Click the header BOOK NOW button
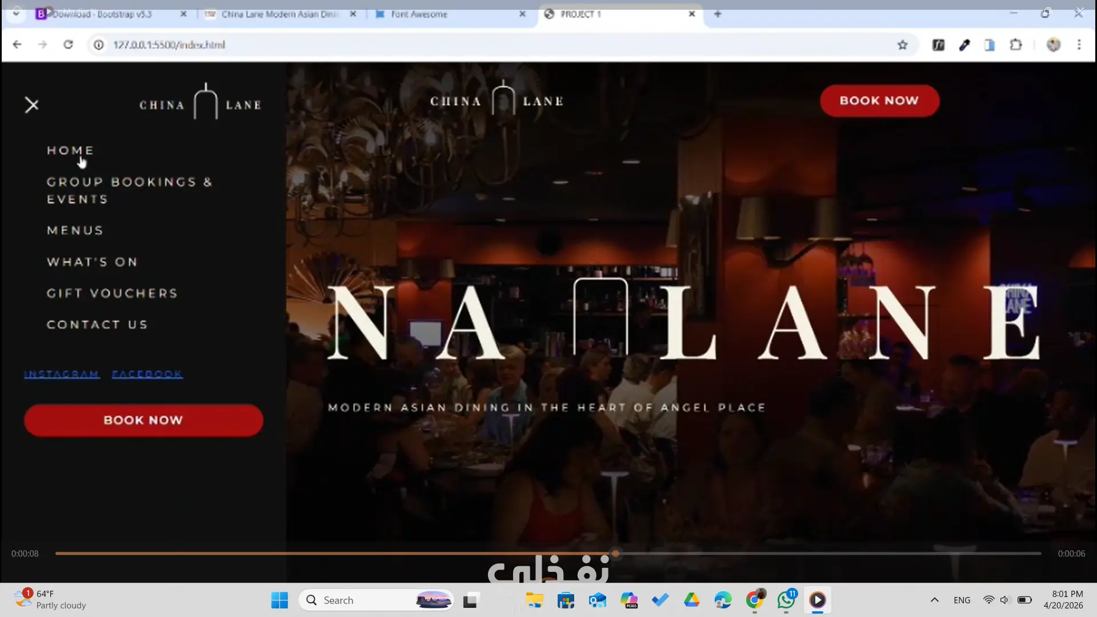 (x=879, y=101)
